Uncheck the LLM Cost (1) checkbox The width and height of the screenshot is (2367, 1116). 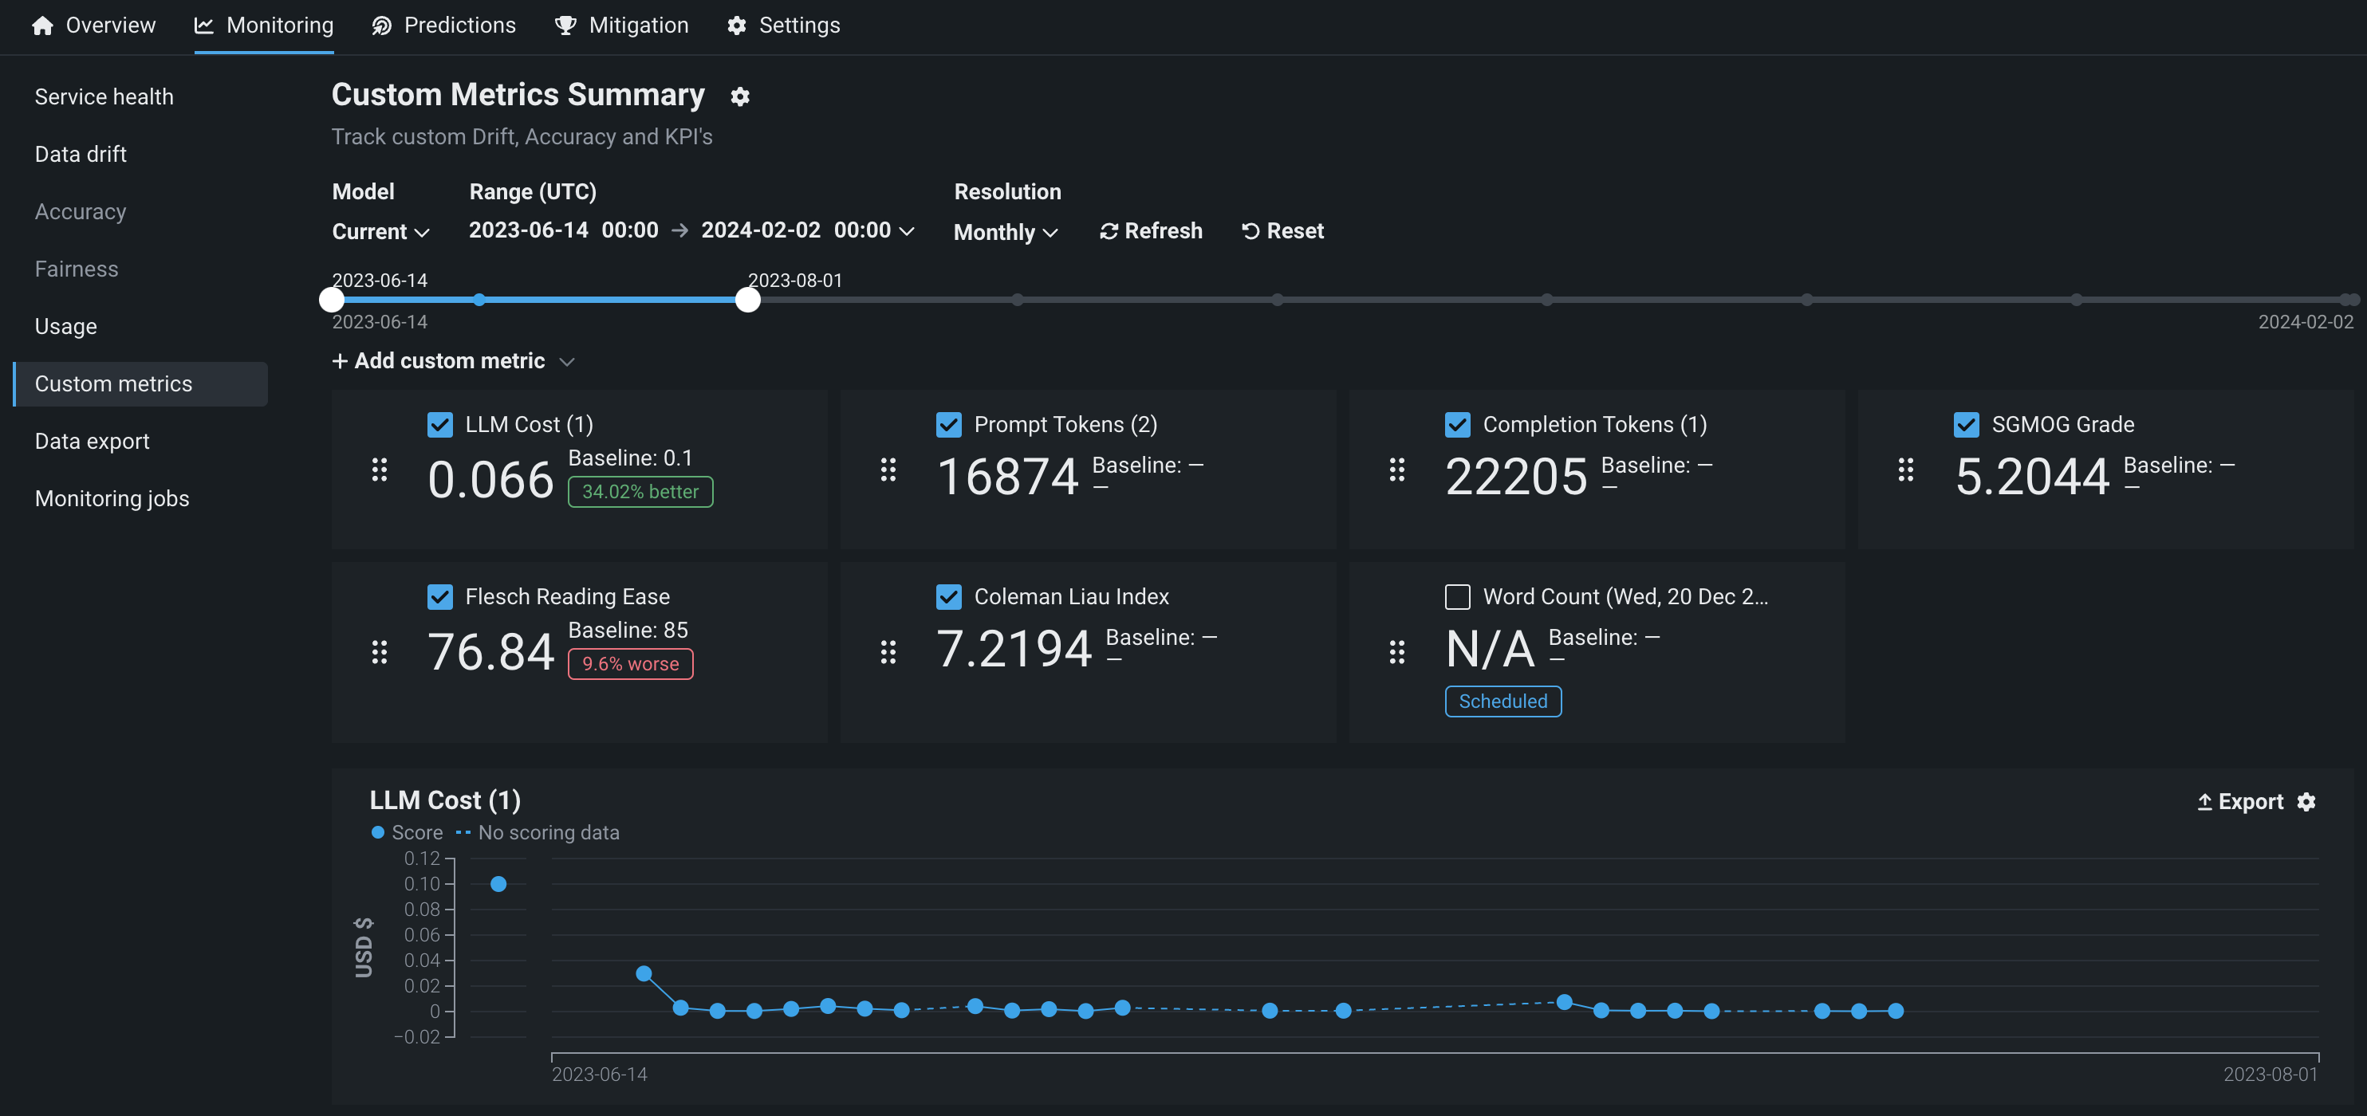pyautogui.click(x=440, y=424)
